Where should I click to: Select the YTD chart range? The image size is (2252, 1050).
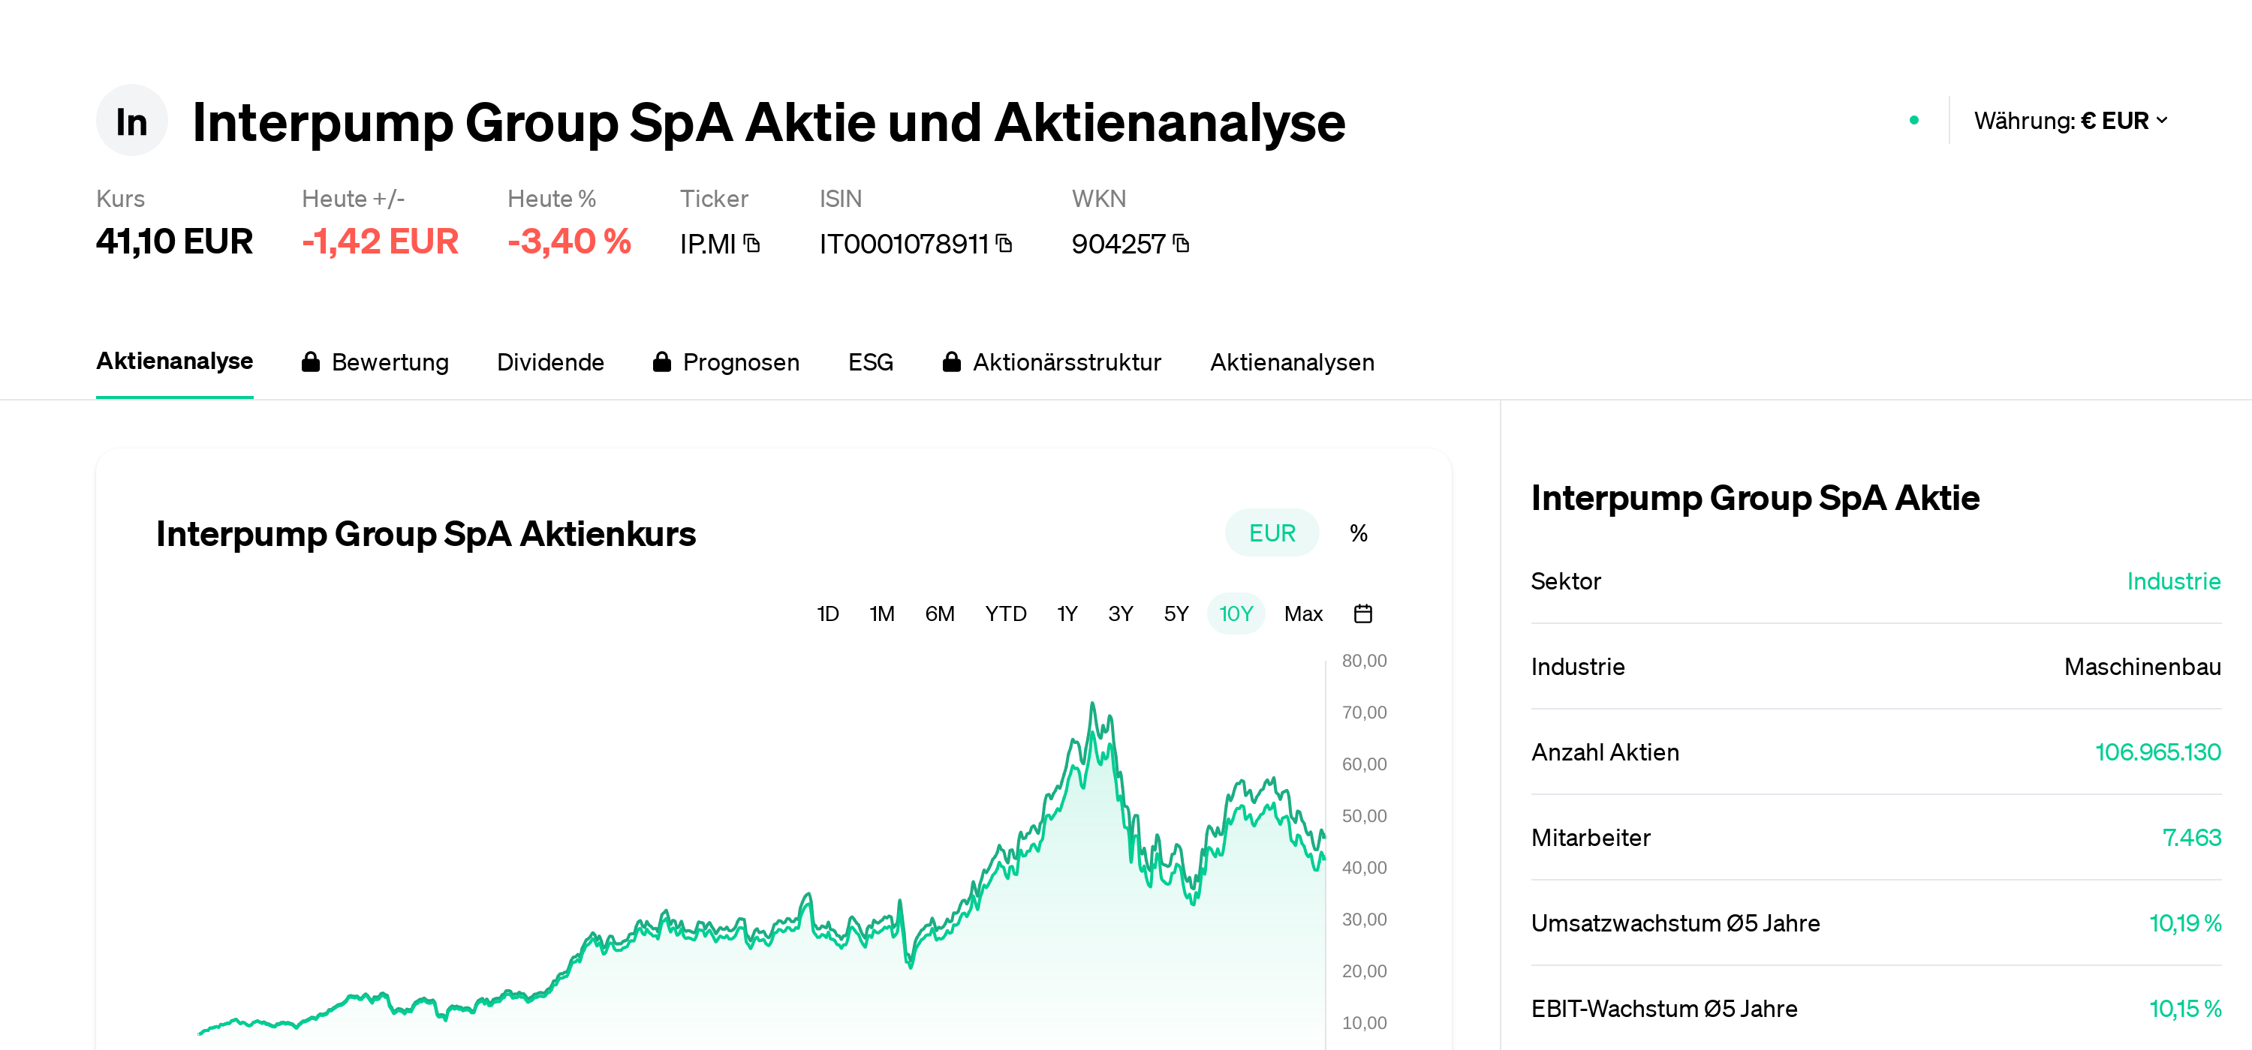pyautogui.click(x=1006, y=613)
